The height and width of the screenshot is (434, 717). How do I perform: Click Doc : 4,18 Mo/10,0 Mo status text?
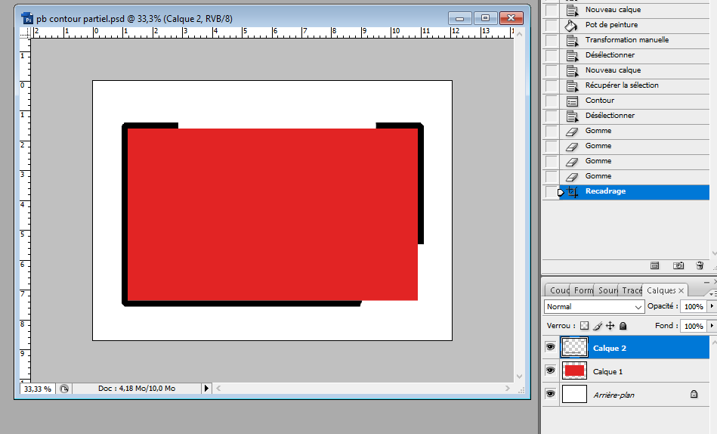[x=137, y=388]
